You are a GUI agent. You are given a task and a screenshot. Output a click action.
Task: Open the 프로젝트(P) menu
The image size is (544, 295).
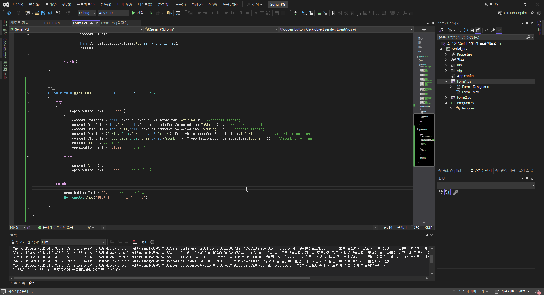86,4
